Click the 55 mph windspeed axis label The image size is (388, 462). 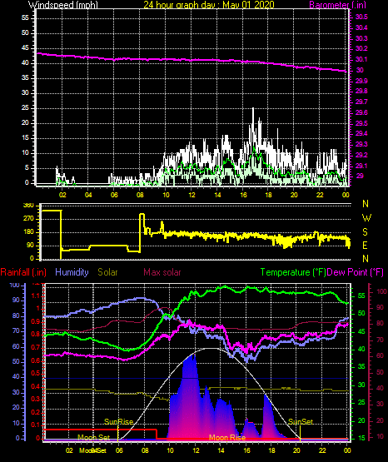pos(25,18)
